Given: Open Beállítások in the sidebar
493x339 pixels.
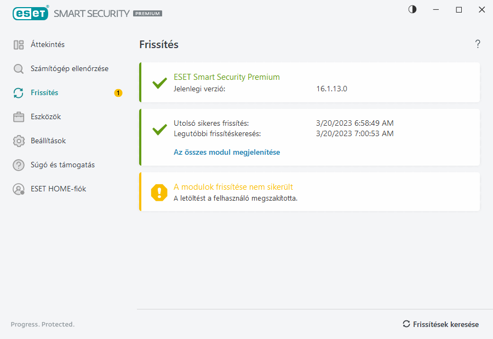Looking at the screenshot, I should tap(48, 141).
